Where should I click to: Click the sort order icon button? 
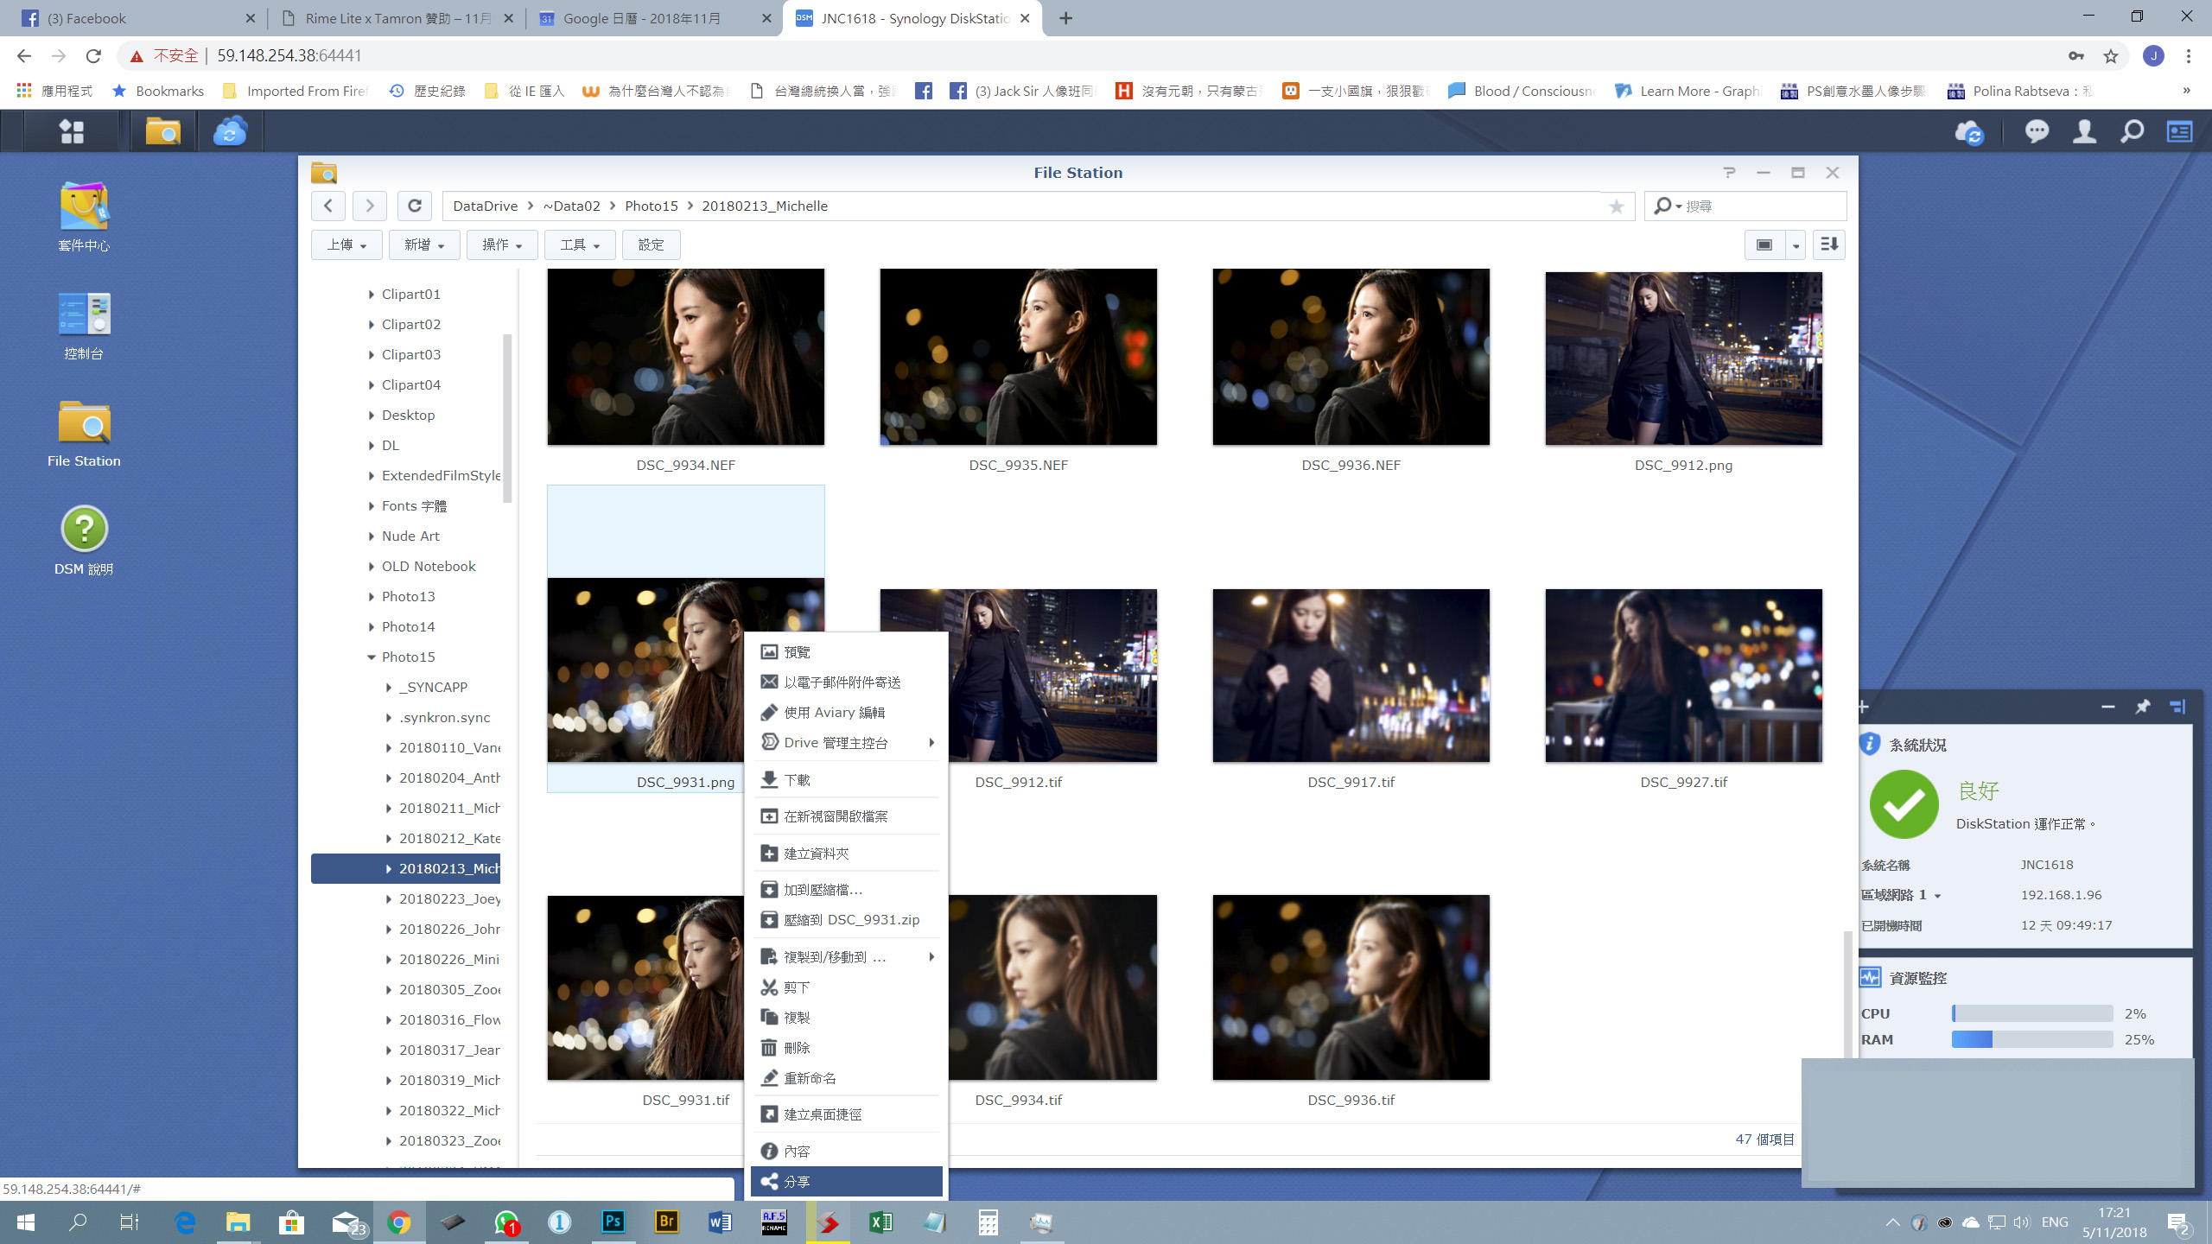click(x=1828, y=245)
